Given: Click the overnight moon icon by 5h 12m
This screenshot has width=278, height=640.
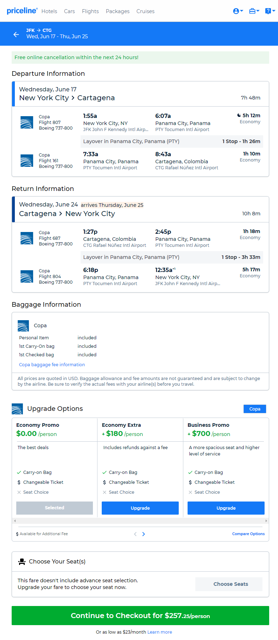Looking at the screenshot, I should point(239,115).
